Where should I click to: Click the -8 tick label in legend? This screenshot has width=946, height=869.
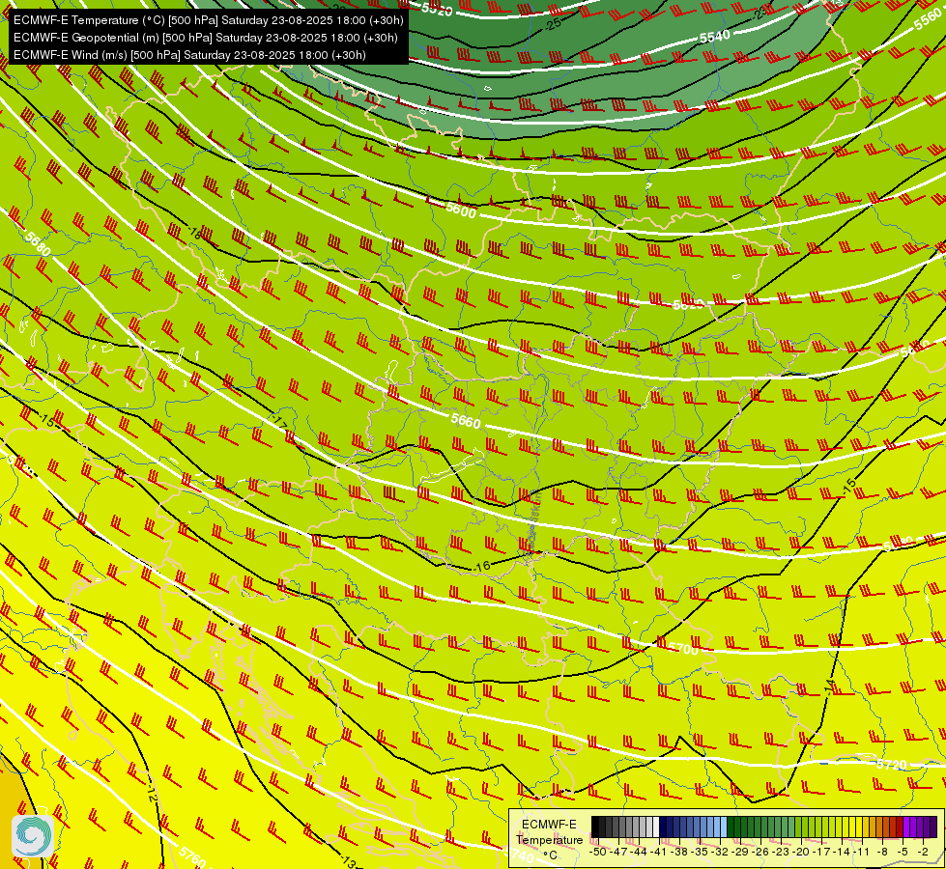pos(882,853)
